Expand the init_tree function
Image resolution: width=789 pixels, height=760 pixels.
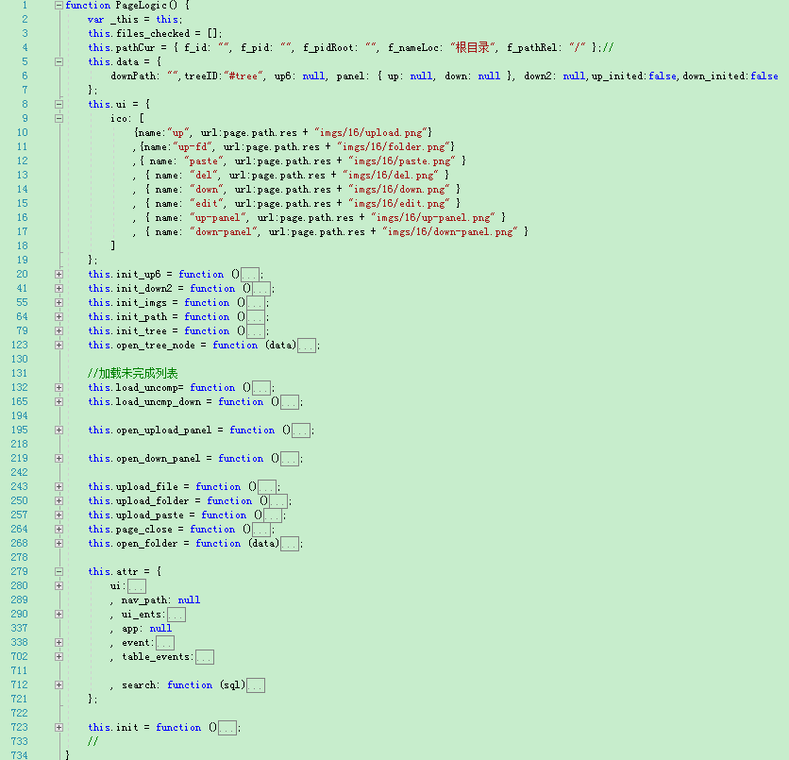59,330
